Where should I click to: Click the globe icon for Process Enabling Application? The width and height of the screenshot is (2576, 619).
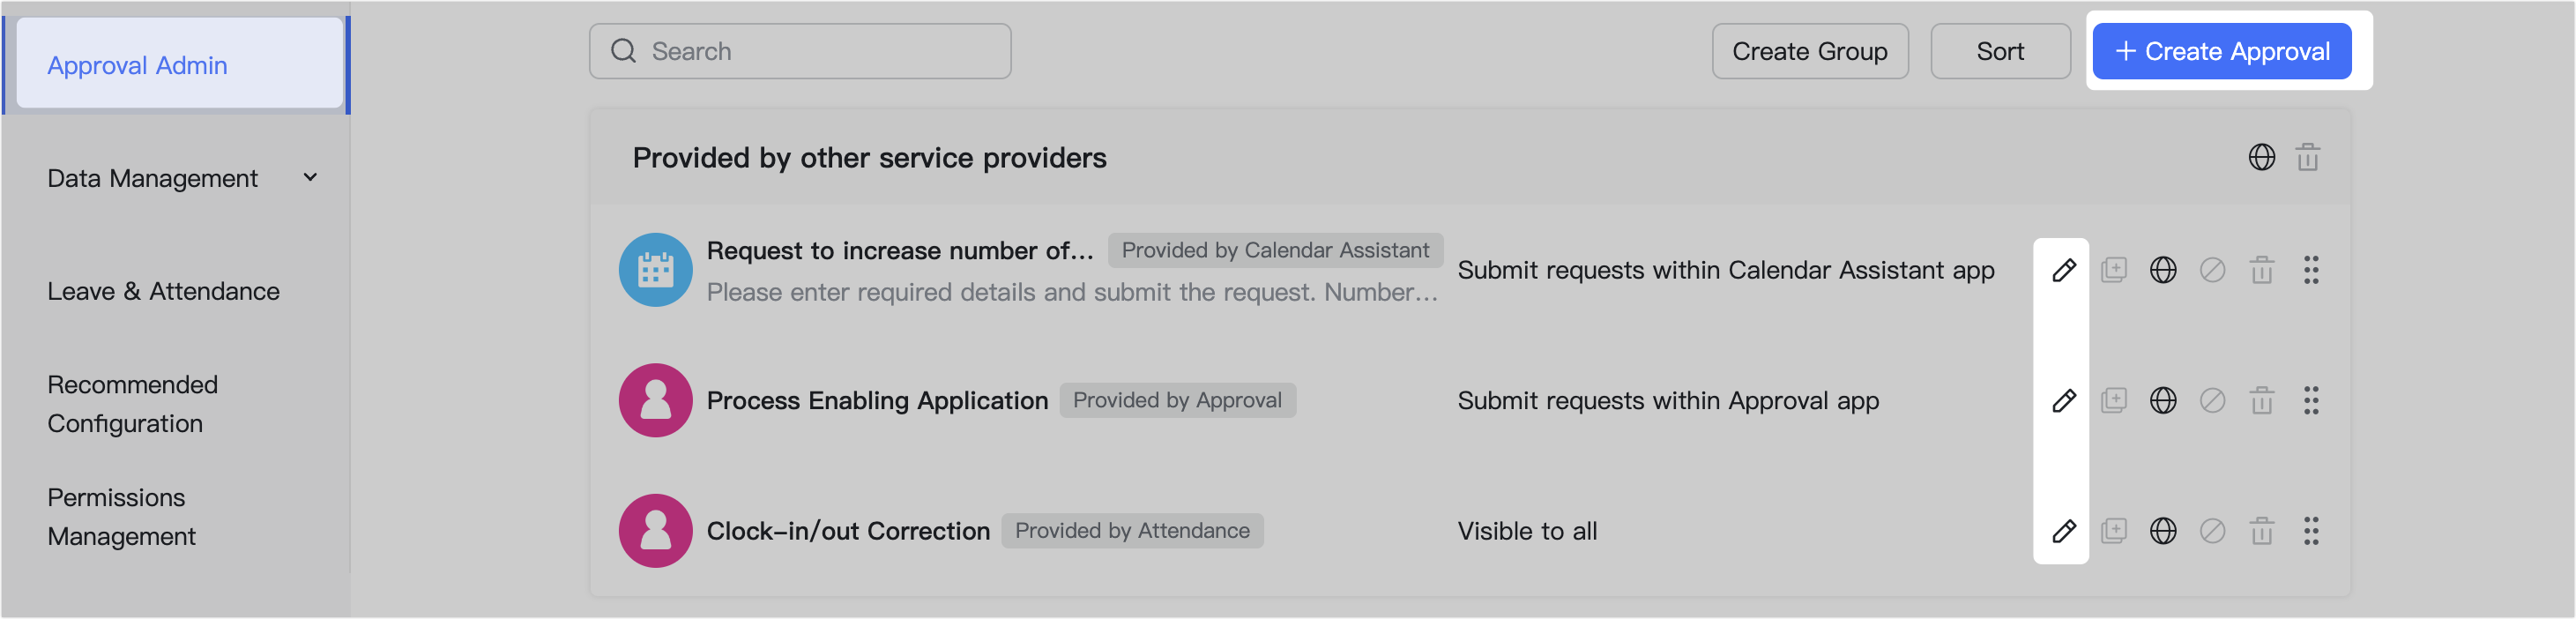click(x=2163, y=400)
